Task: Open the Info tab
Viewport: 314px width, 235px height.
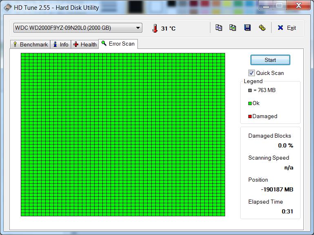Action: click(60, 44)
